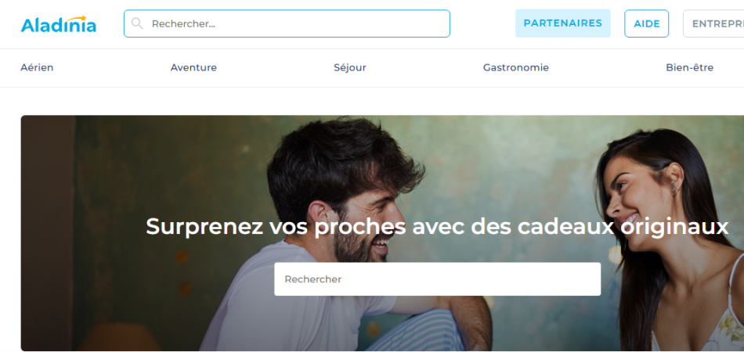
Task: Click the magnifier icon in the top search bar
Action: (137, 23)
